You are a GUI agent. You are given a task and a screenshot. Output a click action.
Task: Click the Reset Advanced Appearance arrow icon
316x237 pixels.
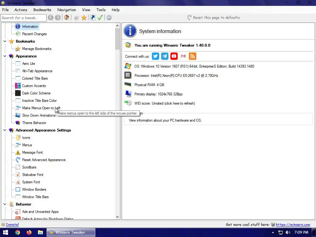click(x=18, y=160)
